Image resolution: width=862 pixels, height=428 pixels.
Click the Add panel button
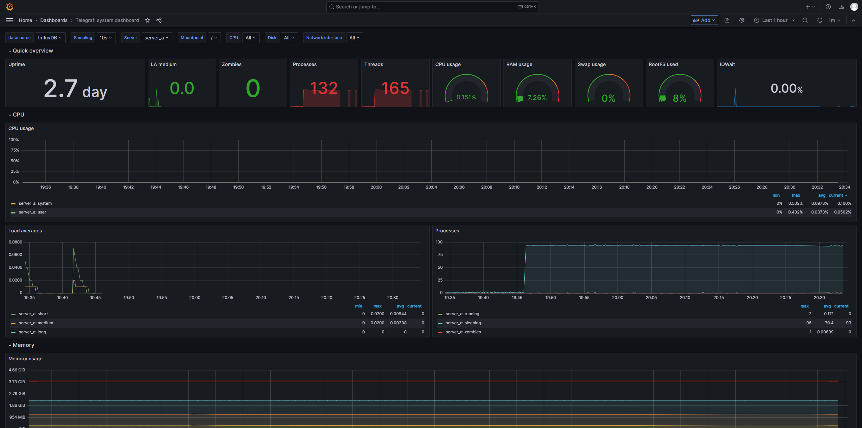pyautogui.click(x=704, y=20)
